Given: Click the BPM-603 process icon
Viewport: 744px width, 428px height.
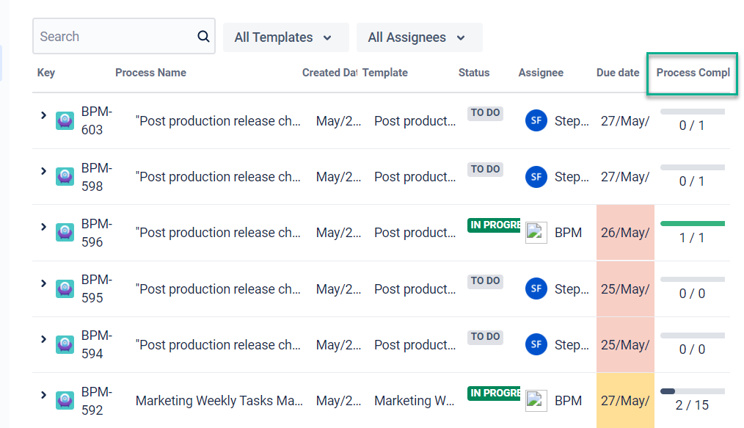Looking at the screenshot, I should pos(65,120).
